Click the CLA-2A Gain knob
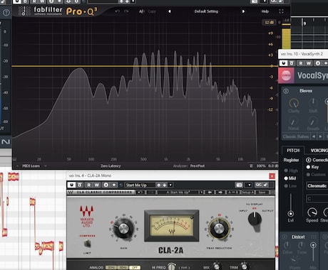 (123, 229)
